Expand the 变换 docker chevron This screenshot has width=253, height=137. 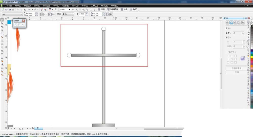tap(243, 18)
